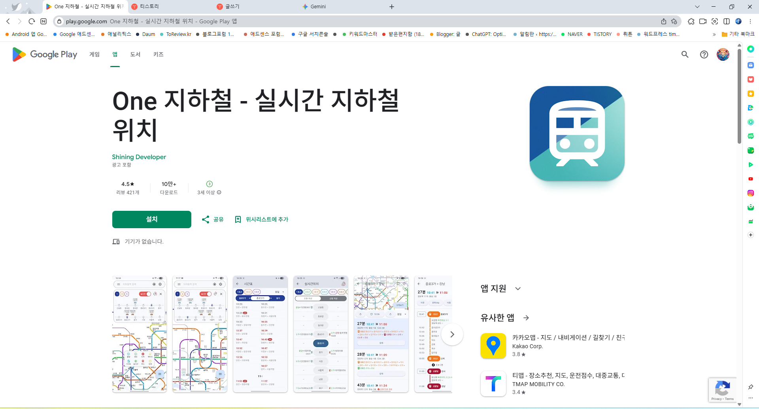
Task: Open the split screen icon in the toolbar
Action: tap(727, 21)
